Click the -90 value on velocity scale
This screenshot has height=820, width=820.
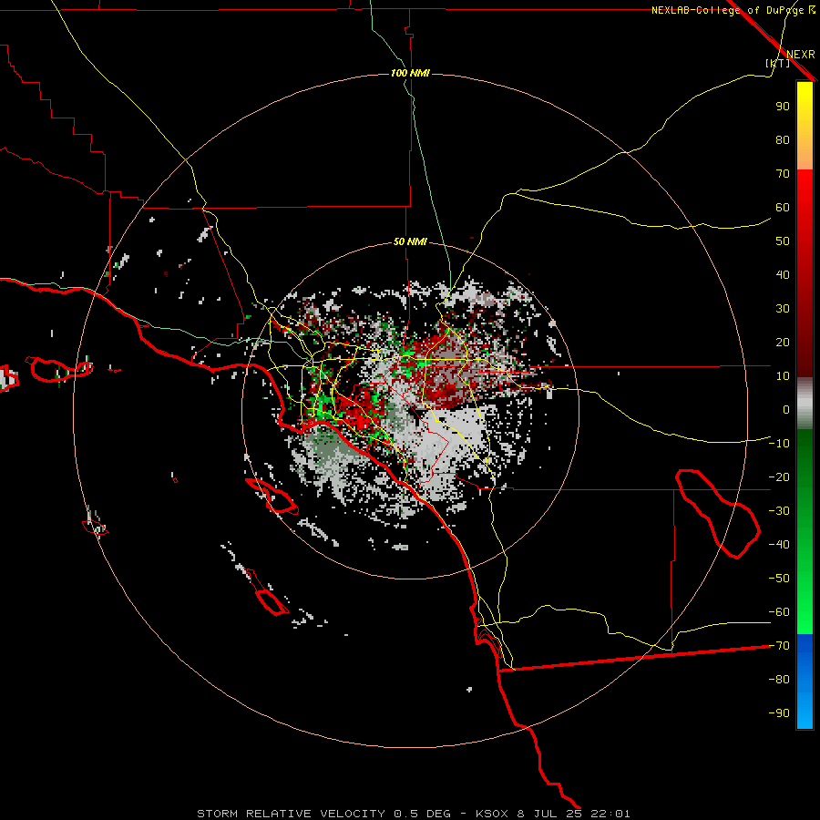779,713
